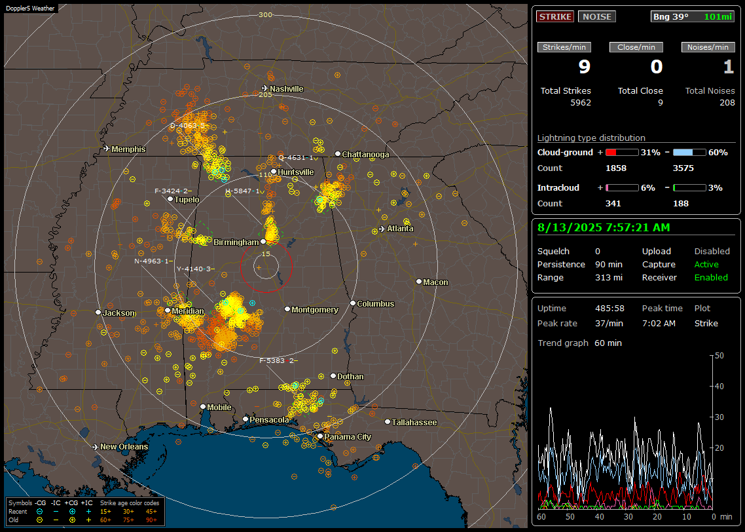Screen dimensions: 745x532
Task: Click the Atlanta airport marker icon
Action: click(x=382, y=229)
